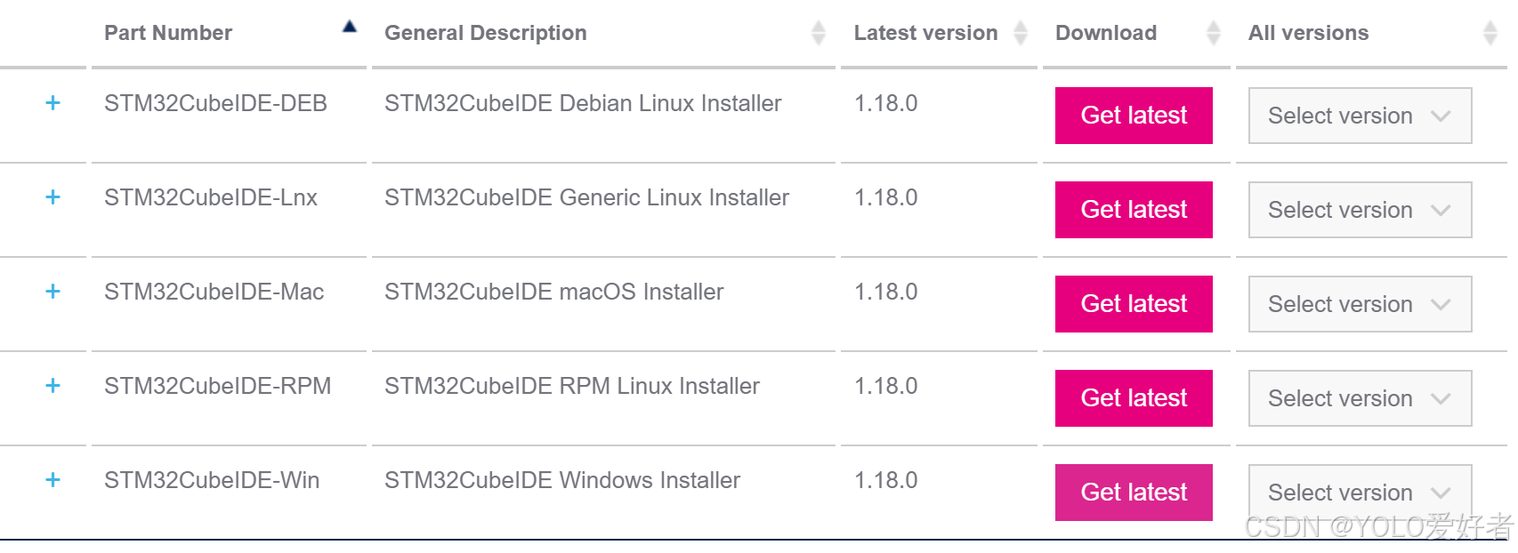Click sort arrows on General Description column
Image resolution: width=1518 pixels, height=553 pixels.
pos(819,33)
